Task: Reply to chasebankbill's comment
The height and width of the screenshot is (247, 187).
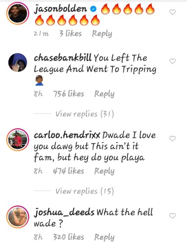Action: (x=104, y=94)
